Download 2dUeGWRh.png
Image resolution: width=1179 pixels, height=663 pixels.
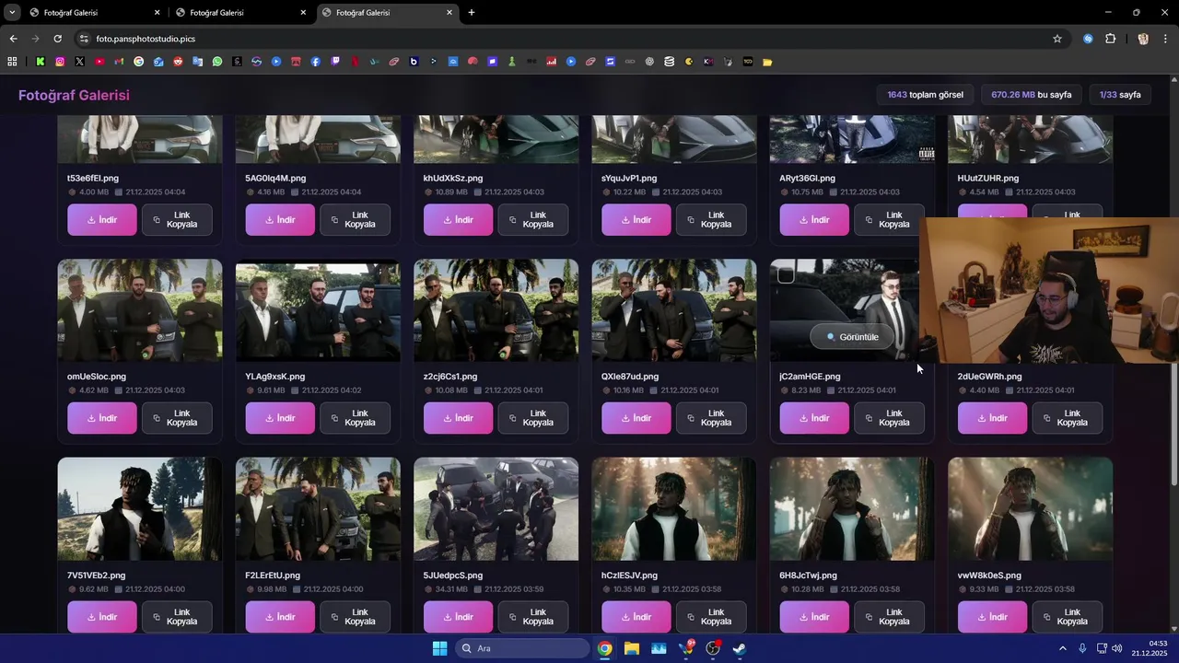point(992,418)
